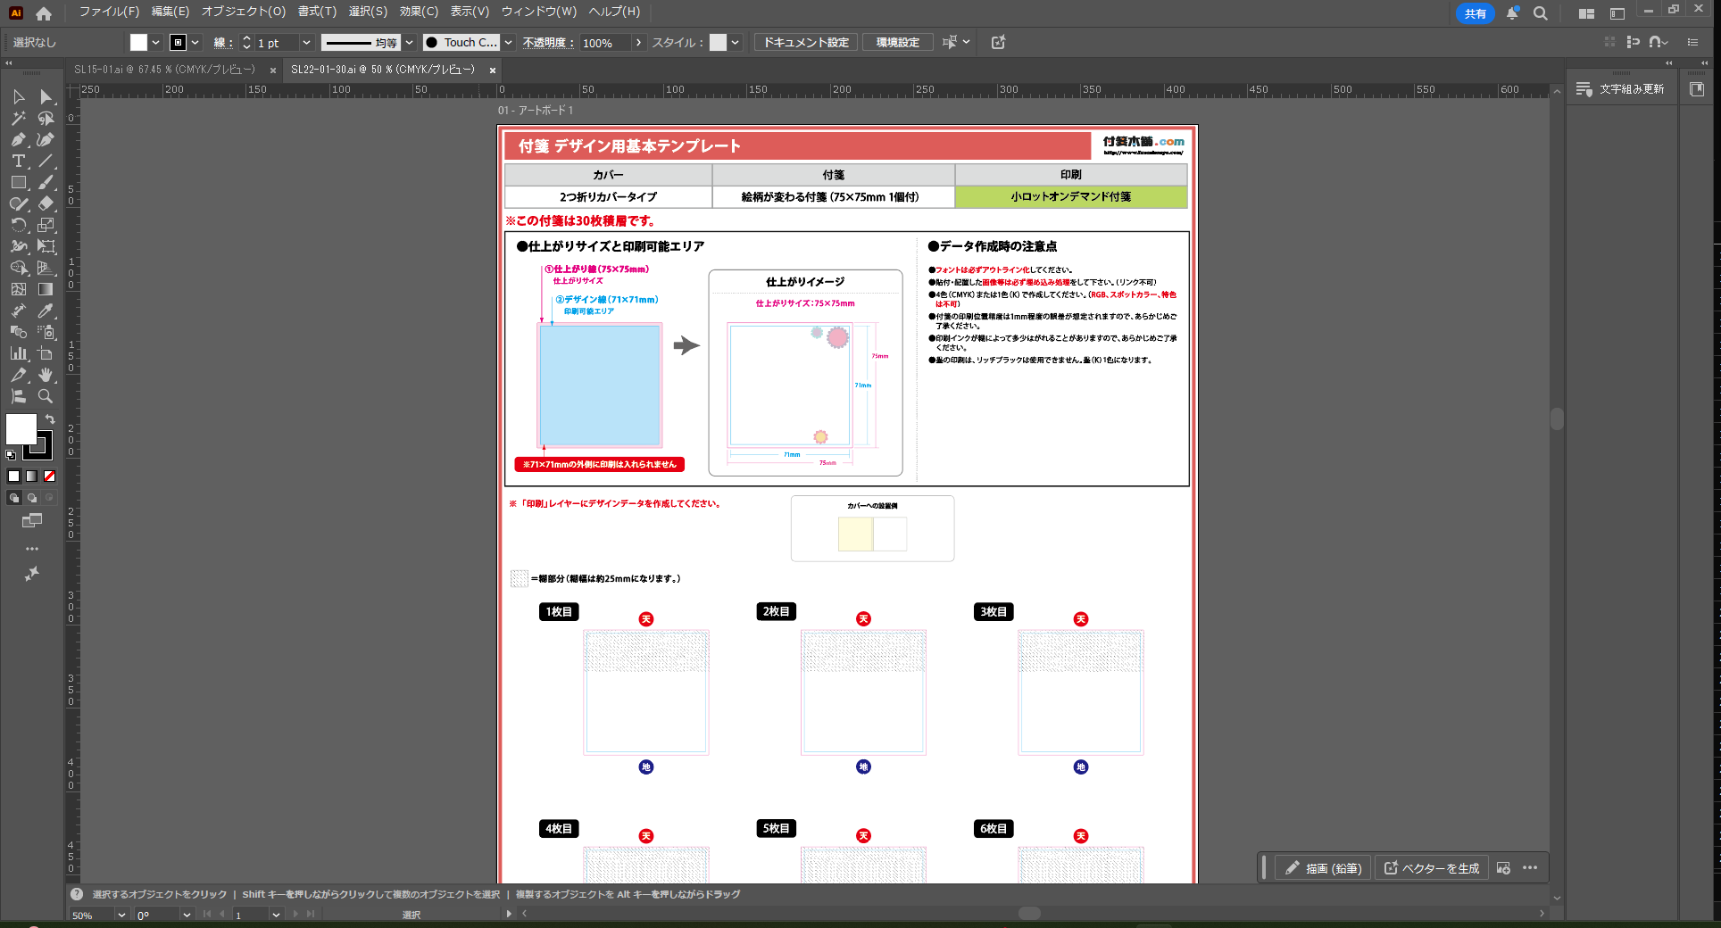Switch to the SL15-01.ai document tab

[164, 70]
